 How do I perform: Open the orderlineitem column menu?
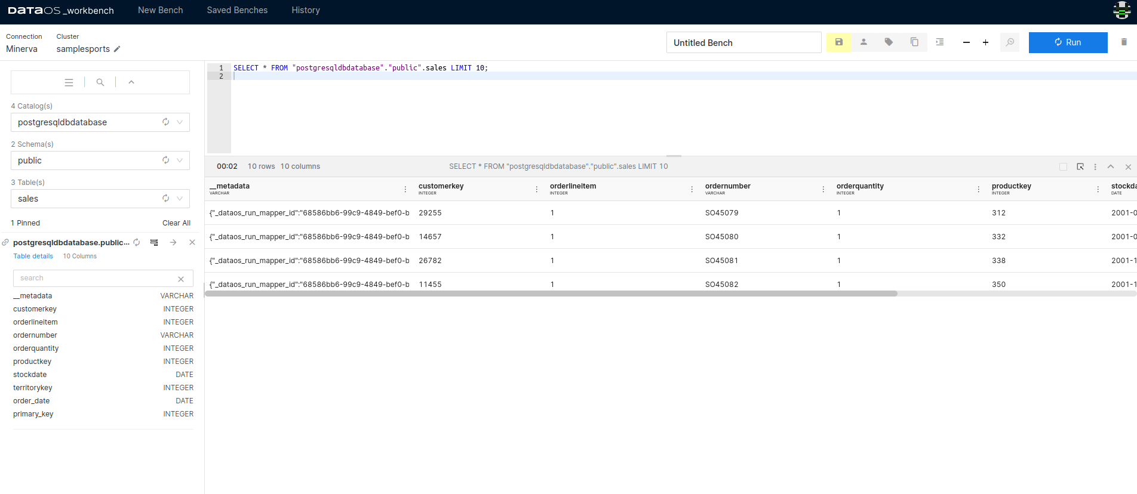tap(692, 189)
